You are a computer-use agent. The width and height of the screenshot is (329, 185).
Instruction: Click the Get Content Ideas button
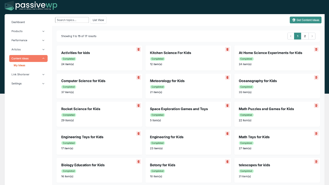pyautogui.click(x=305, y=20)
